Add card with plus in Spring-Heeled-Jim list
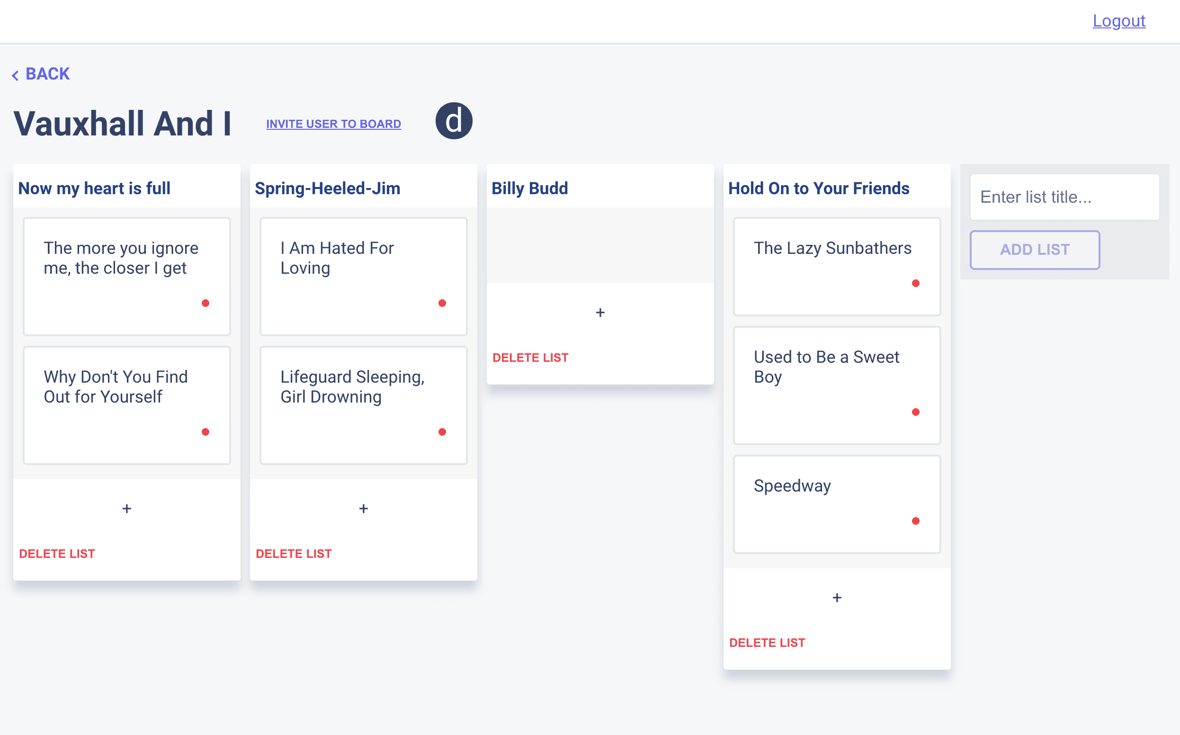The image size is (1180, 735). pos(364,509)
